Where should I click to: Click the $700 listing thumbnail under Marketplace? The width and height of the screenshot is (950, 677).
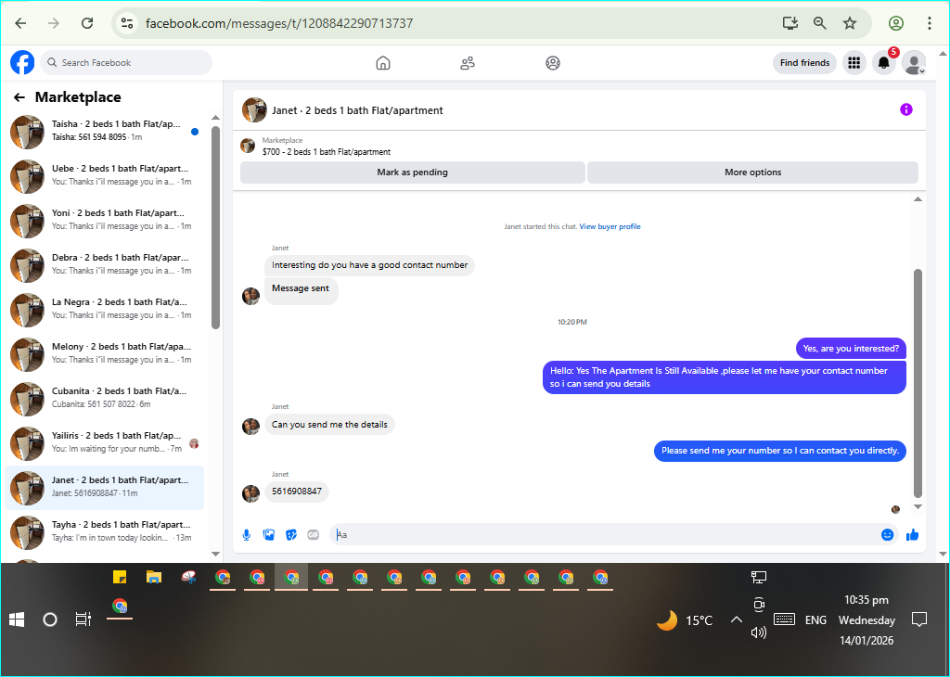pyautogui.click(x=248, y=146)
